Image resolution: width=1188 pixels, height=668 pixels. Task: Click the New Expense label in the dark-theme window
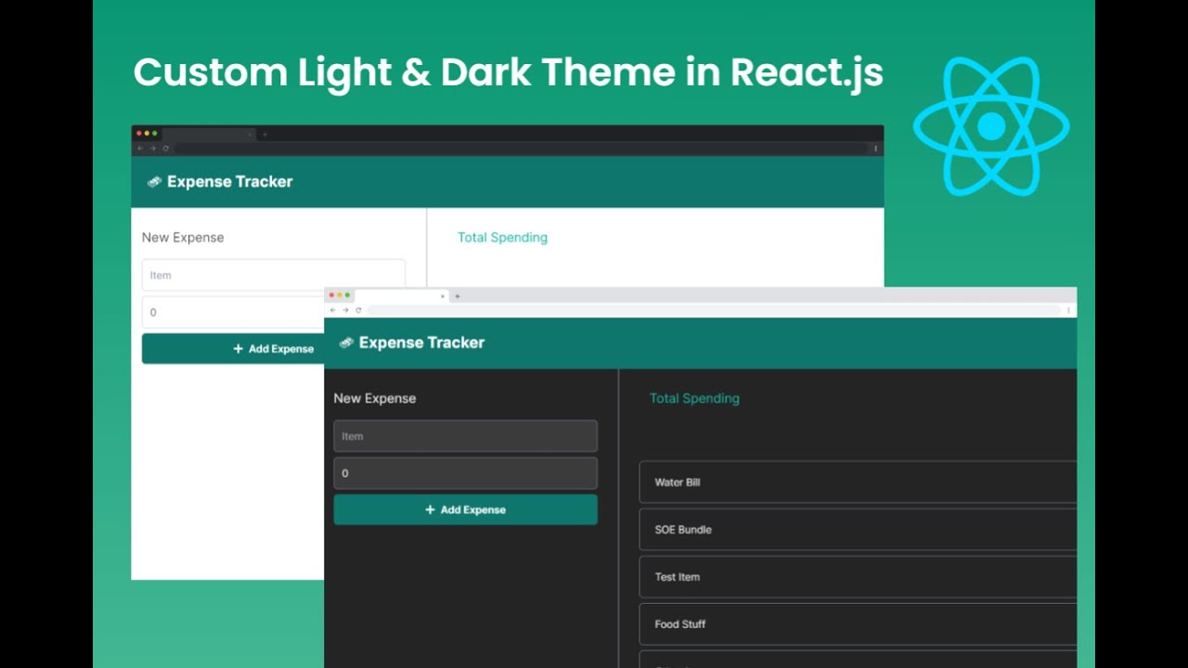click(375, 398)
